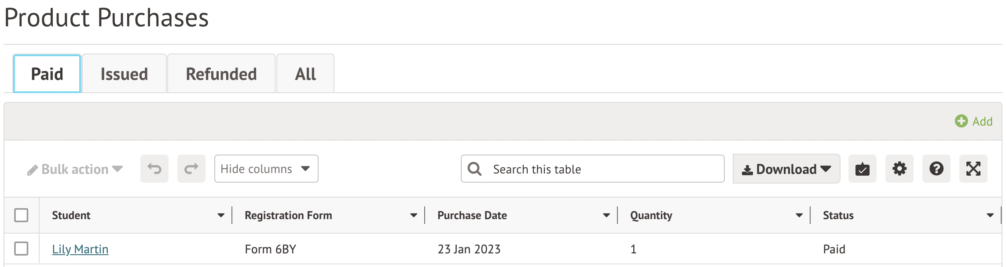Open the Bulk action dropdown

pyautogui.click(x=75, y=170)
